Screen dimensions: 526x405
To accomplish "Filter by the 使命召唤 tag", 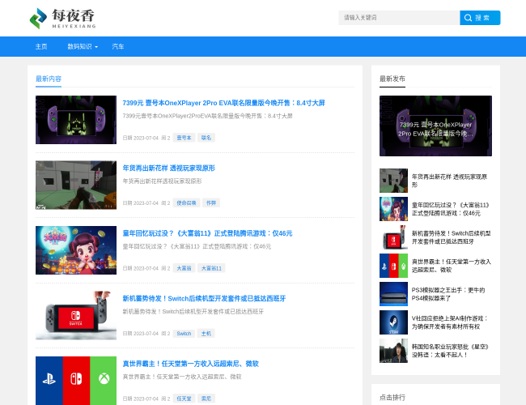I will [186, 202].
